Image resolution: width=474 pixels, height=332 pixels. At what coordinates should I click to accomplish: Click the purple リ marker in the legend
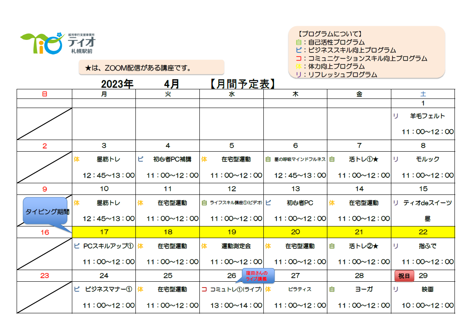pos(298,75)
